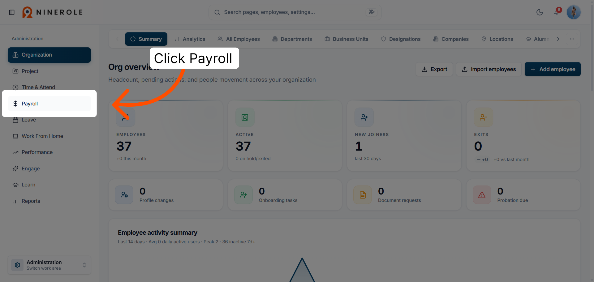Switch to the Companies tab
Image resolution: width=594 pixels, height=282 pixels.
[451, 39]
